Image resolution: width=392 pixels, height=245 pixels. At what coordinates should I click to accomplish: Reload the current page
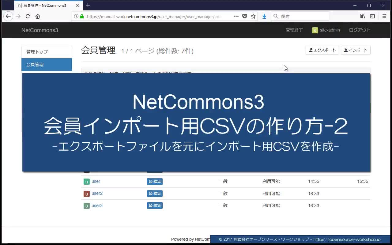[x=28, y=16]
